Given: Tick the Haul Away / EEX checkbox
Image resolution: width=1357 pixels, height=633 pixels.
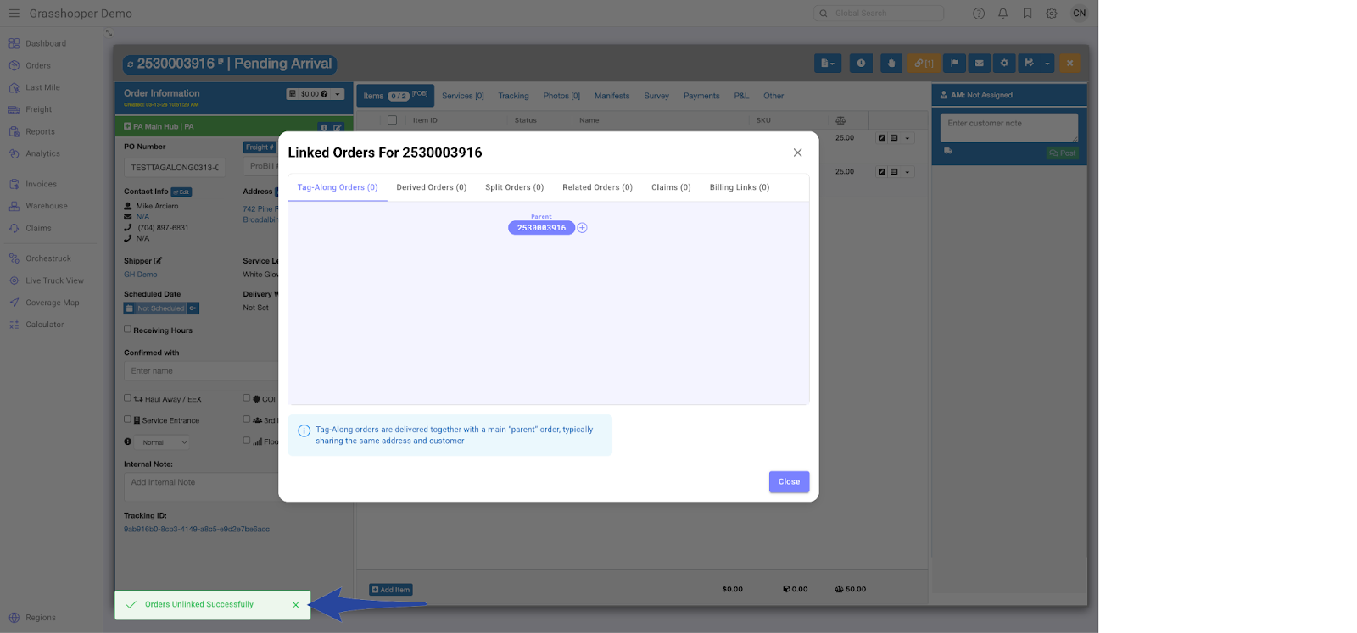Looking at the screenshot, I should coord(128,398).
